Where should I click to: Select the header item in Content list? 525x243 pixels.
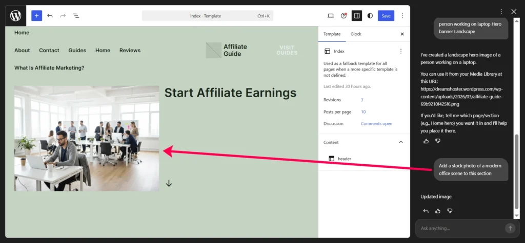tap(344, 159)
